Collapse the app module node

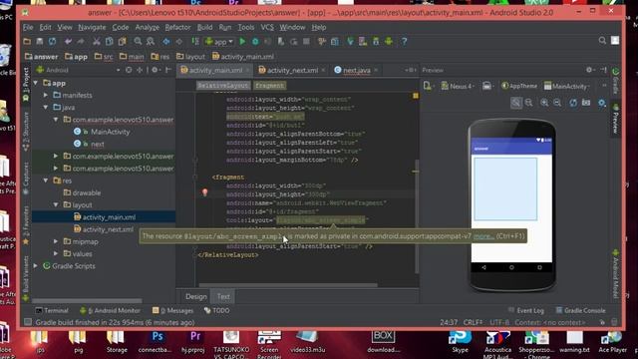pos(36,83)
